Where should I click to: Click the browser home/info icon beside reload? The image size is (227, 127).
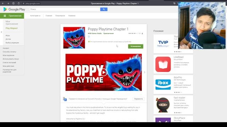pos(13,3)
